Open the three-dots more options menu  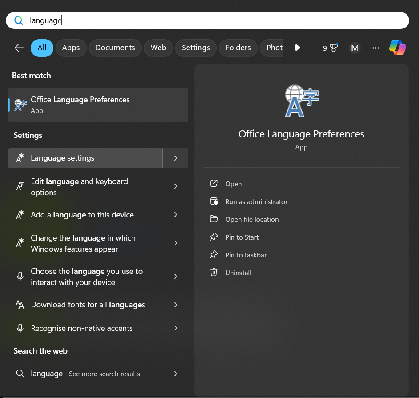tap(376, 48)
